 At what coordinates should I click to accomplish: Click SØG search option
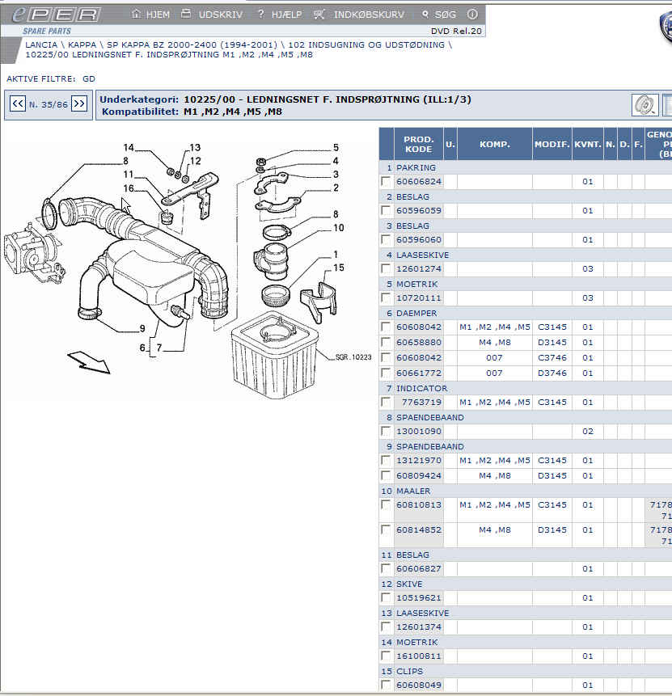[x=445, y=15]
